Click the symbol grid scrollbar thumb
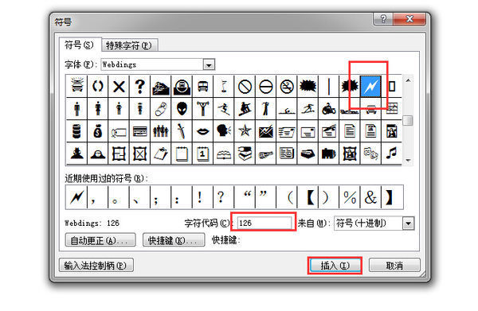 point(408,121)
